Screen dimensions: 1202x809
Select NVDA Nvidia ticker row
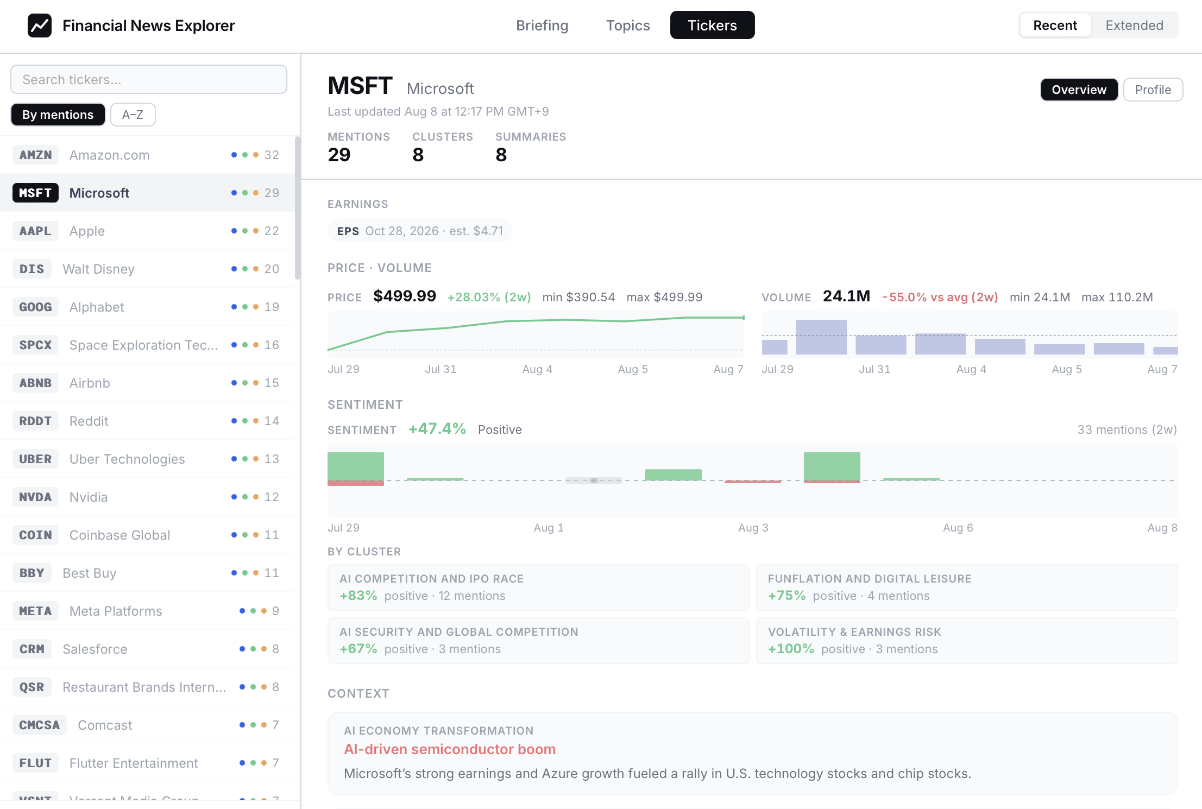coord(147,497)
